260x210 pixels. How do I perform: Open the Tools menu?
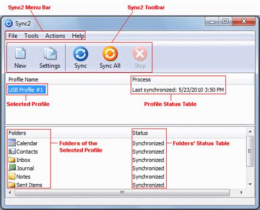(31, 36)
